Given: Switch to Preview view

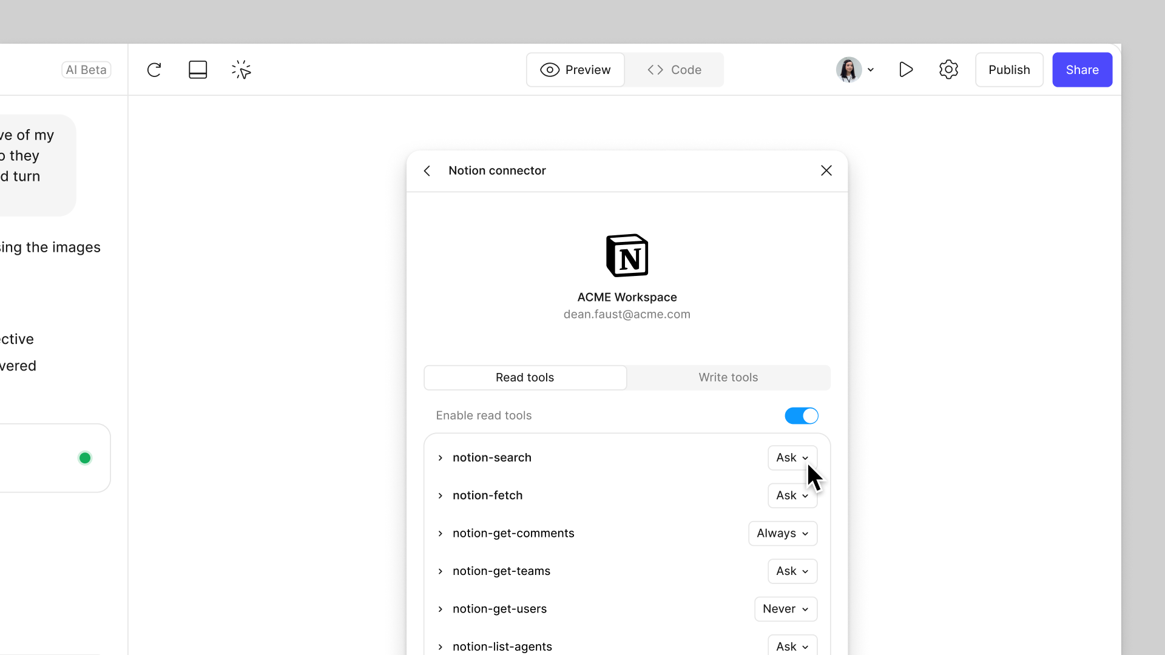Looking at the screenshot, I should point(575,70).
